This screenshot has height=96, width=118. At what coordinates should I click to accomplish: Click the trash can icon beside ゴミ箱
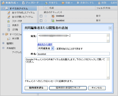(9, 29)
